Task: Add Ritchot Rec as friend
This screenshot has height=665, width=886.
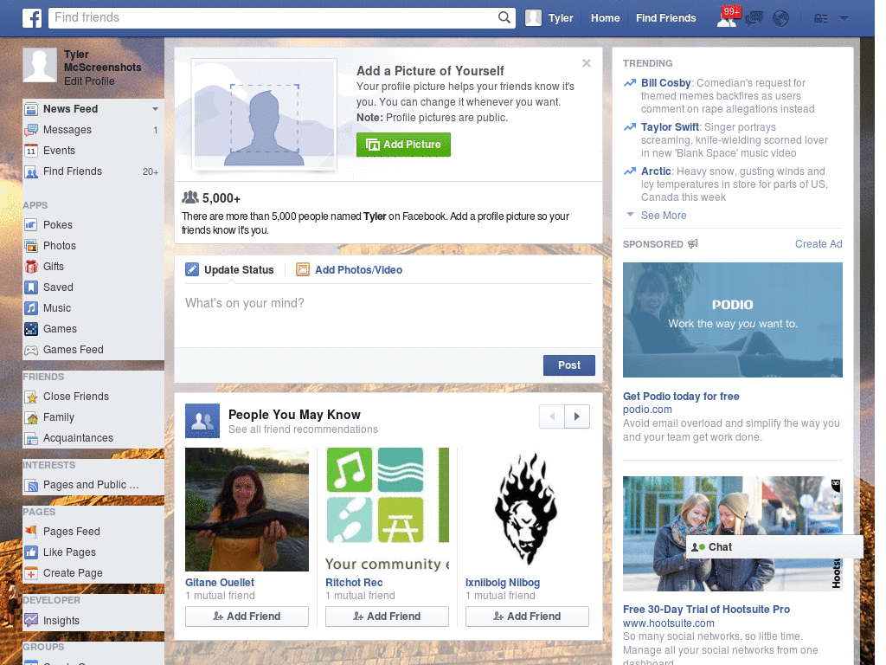Action: 387,617
